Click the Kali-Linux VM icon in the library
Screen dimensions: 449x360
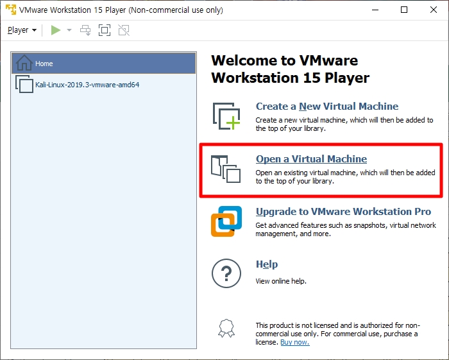[x=24, y=84]
